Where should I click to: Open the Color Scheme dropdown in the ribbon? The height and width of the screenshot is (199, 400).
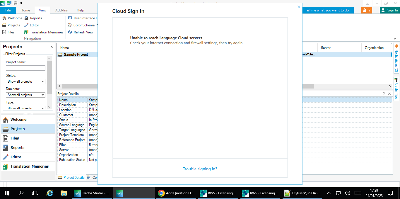[x=82, y=25]
